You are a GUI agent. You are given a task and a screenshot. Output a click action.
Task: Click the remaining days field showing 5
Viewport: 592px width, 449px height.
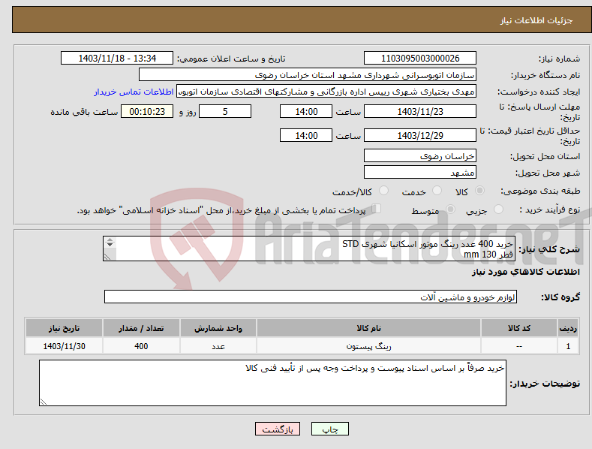(x=225, y=111)
